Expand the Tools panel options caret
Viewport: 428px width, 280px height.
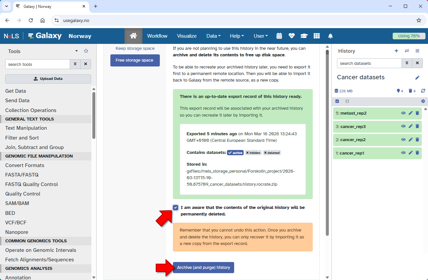pyautogui.click(x=76, y=51)
